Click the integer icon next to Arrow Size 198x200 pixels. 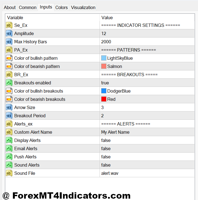coord(9,107)
